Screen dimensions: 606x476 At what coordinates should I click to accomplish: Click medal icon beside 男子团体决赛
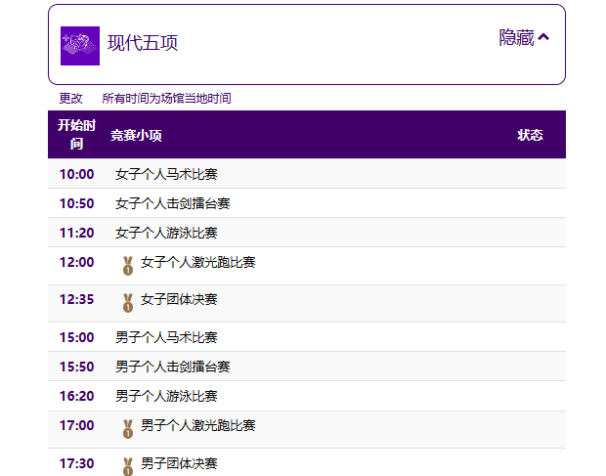pyautogui.click(x=127, y=465)
